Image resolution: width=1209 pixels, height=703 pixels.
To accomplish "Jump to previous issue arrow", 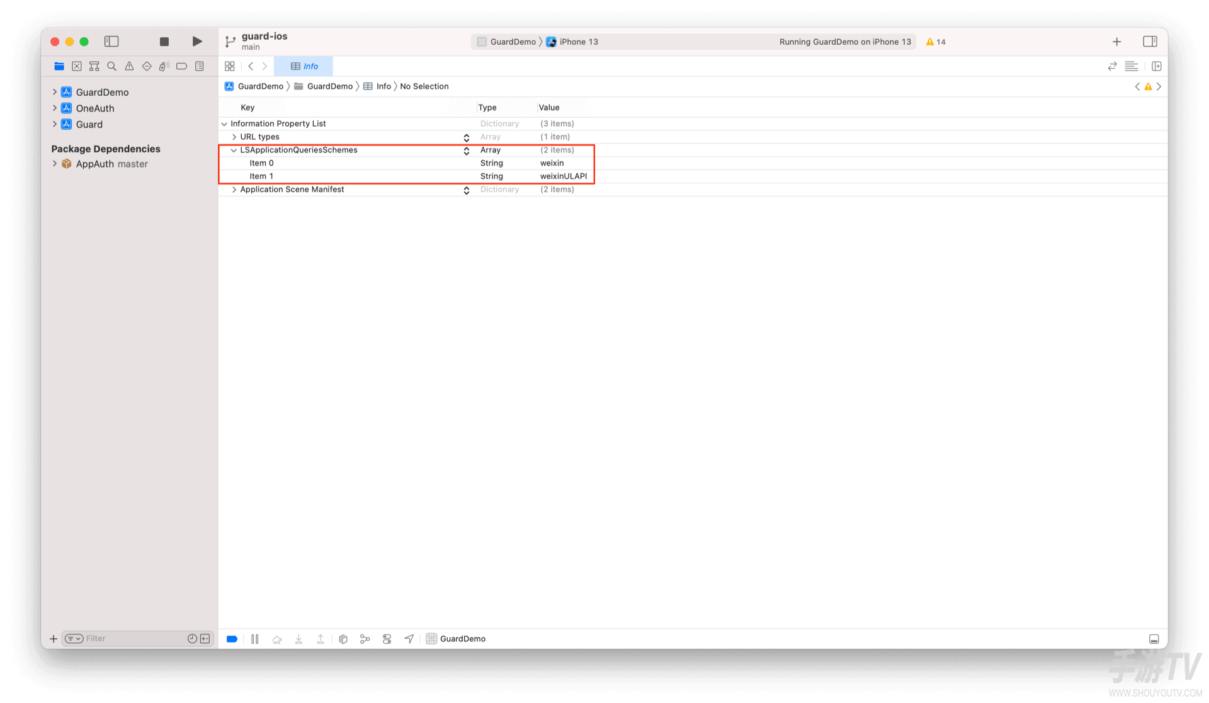I will (1137, 86).
